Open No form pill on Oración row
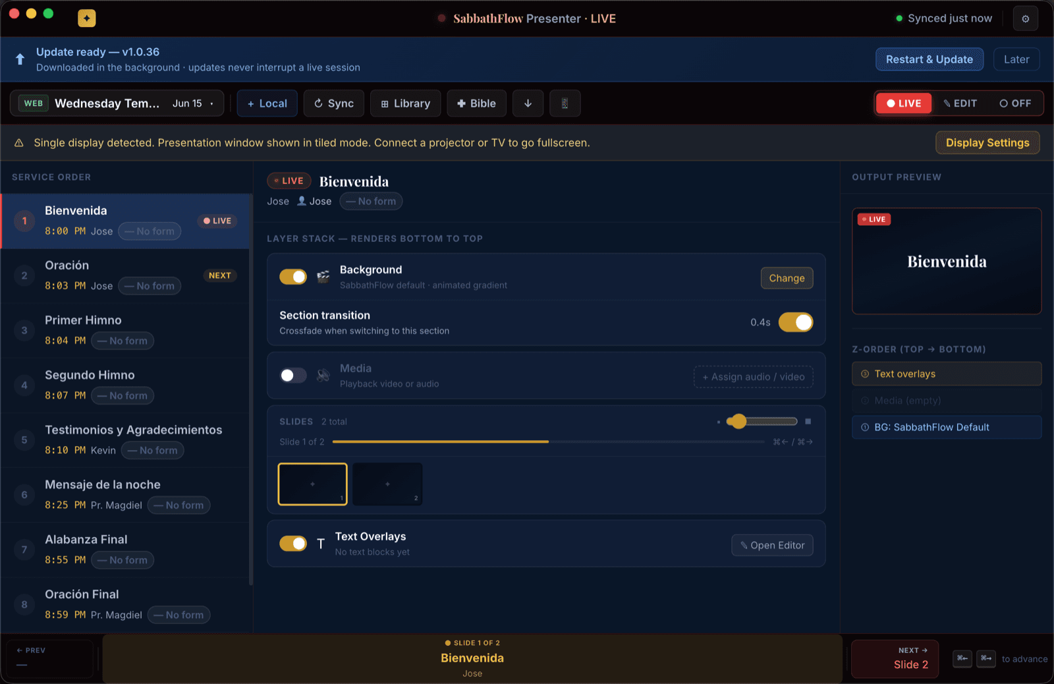Screen dimensions: 1054x684 tap(150, 286)
